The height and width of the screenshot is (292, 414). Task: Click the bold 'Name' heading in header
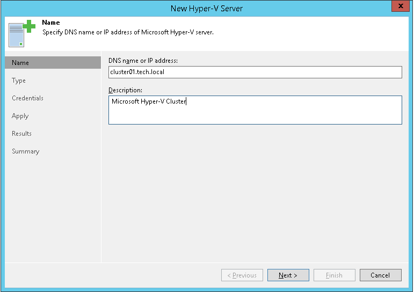point(51,23)
